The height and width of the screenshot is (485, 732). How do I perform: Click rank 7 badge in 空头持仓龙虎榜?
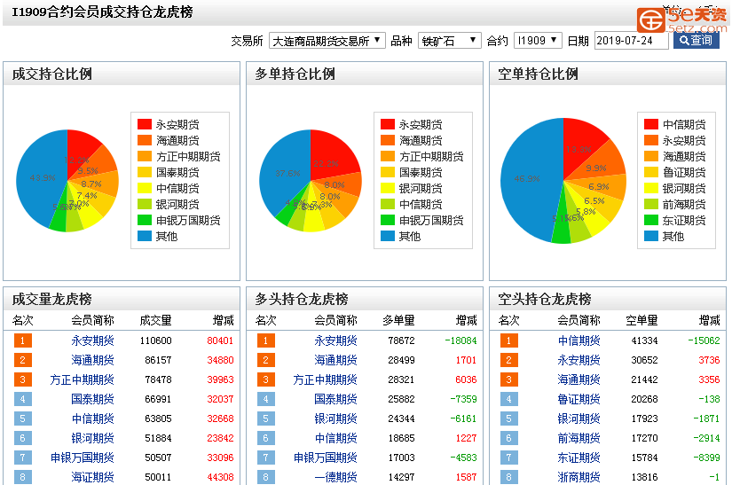pos(509,458)
